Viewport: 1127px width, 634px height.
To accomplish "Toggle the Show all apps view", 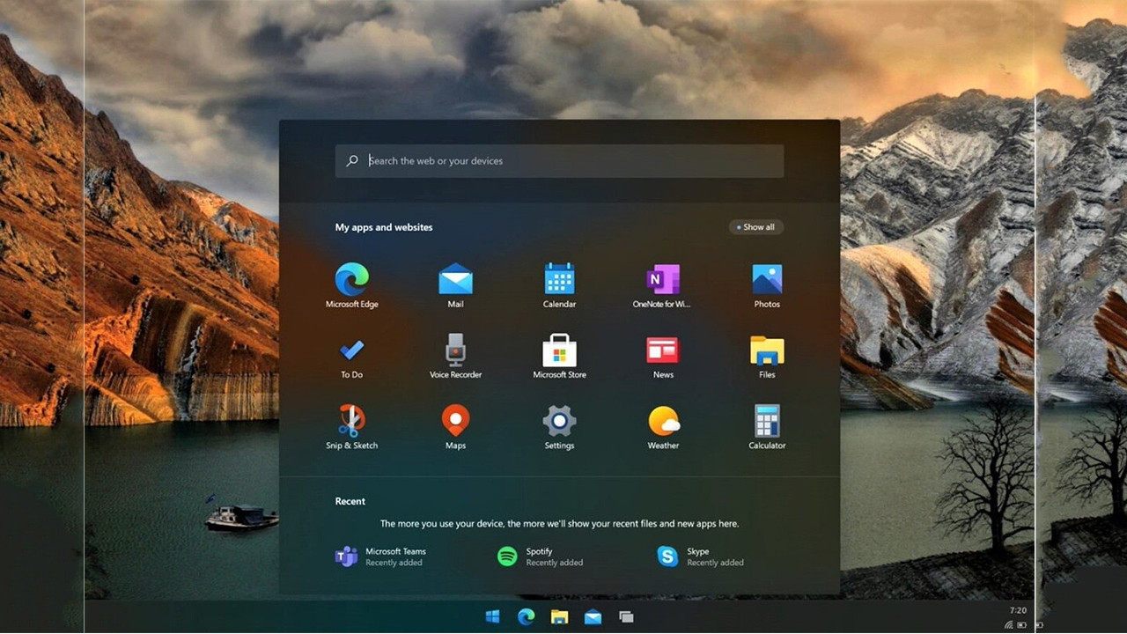I will tap(755, 226).
